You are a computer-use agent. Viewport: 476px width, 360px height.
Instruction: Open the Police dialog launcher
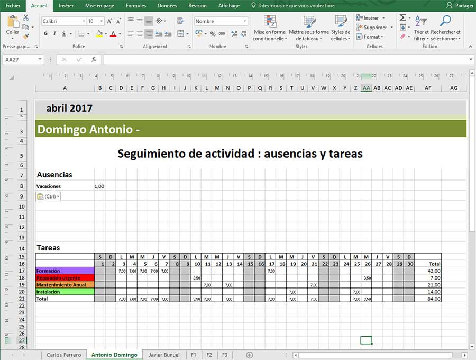pos(121,47)
